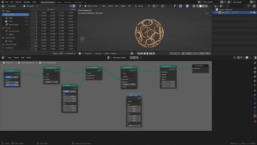Open the 3D viewport View menu
This screenshot has width=257, height=145.
[104, 6]
